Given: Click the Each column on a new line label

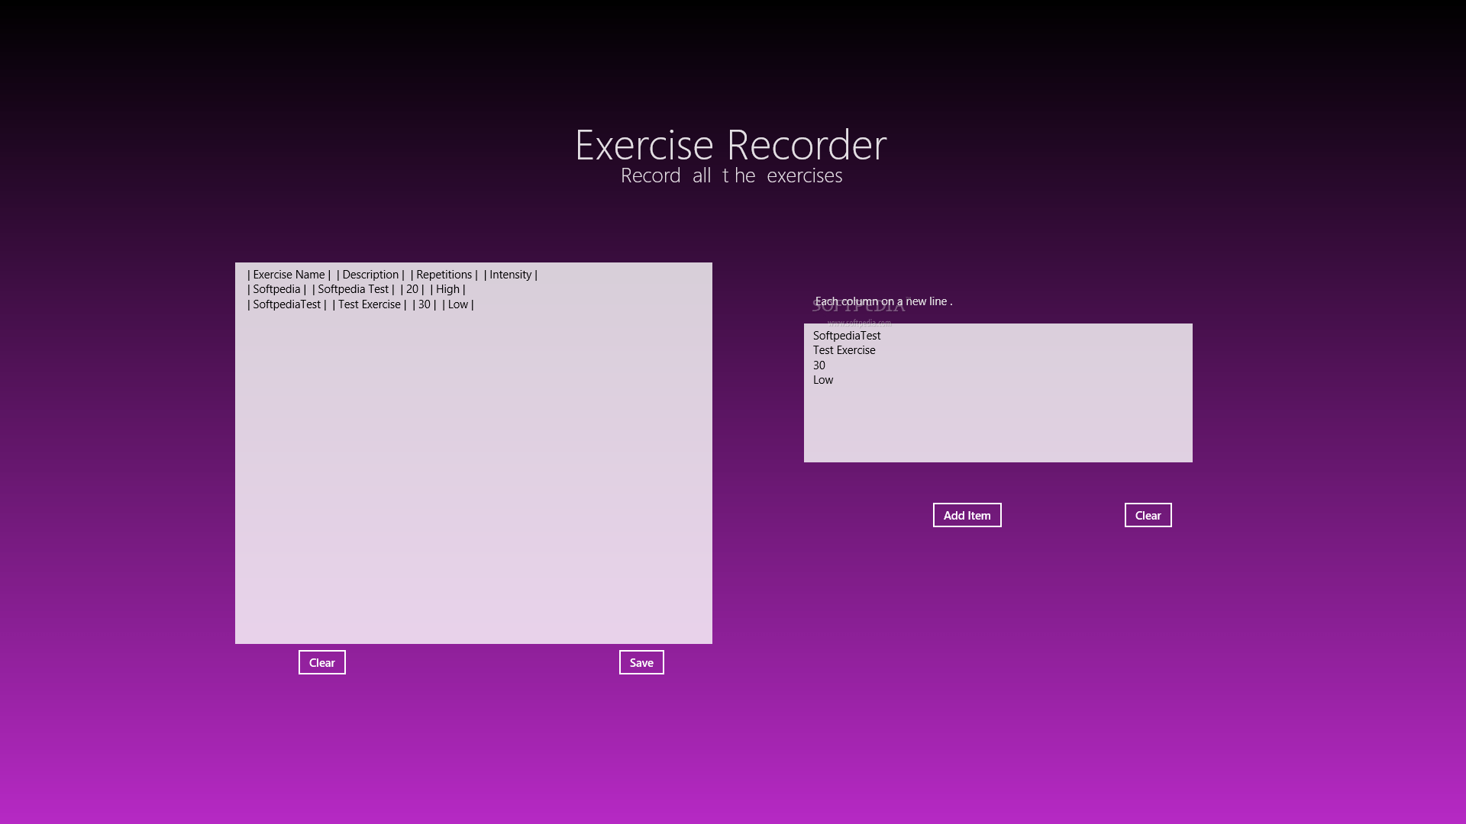Looking at the screenshot, I should tap(884, 301).
